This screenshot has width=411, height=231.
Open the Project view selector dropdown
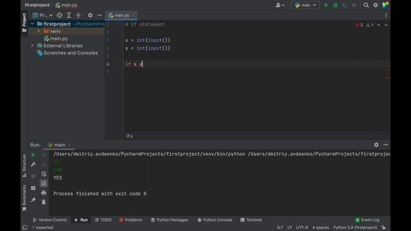point(42,15)
